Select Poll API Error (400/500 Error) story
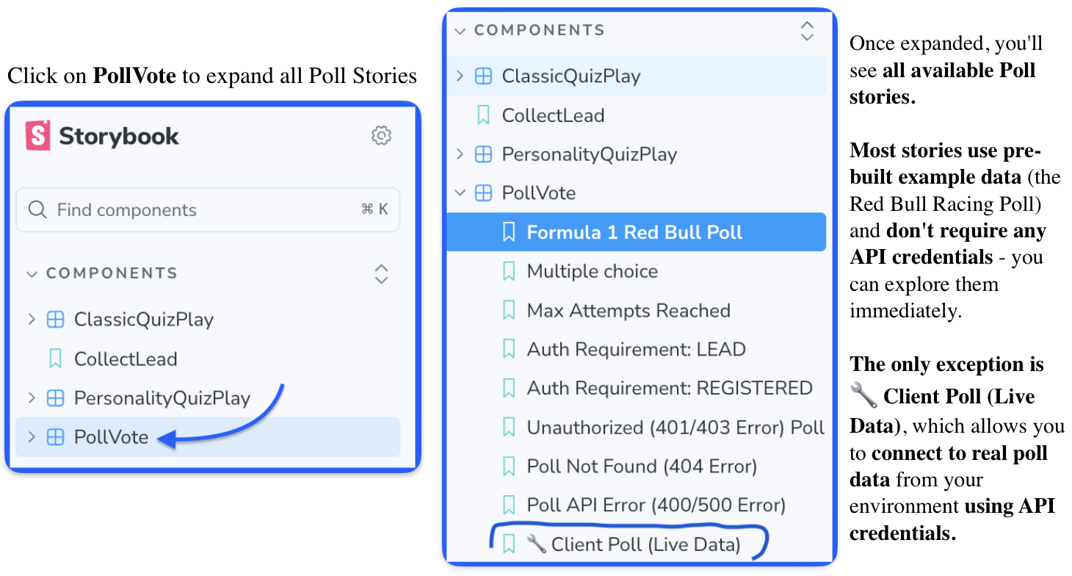The image size is (1072, 576). (x=656, y=505)
